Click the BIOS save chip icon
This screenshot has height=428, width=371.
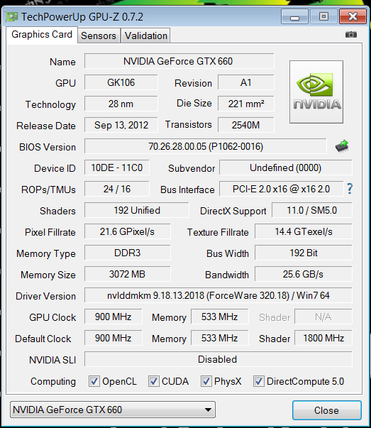click(x=342, y=146)
